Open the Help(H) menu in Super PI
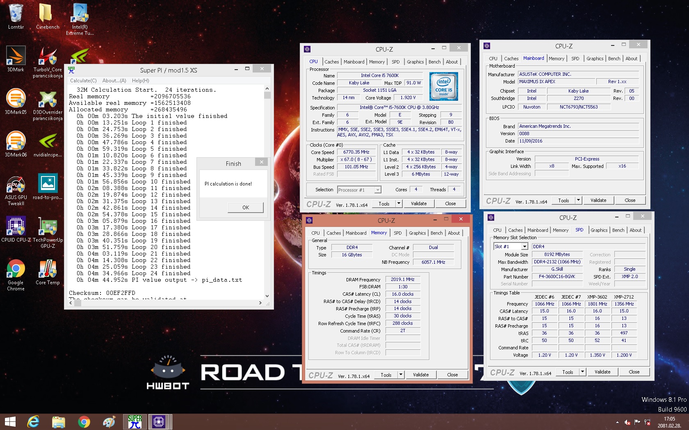The height and width of the screenshot is (430, 689). 140,81
